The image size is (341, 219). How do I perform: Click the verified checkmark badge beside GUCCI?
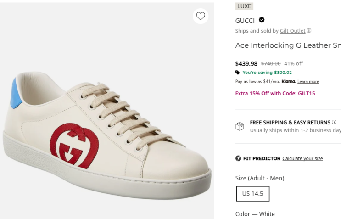(x=262, y=20)
